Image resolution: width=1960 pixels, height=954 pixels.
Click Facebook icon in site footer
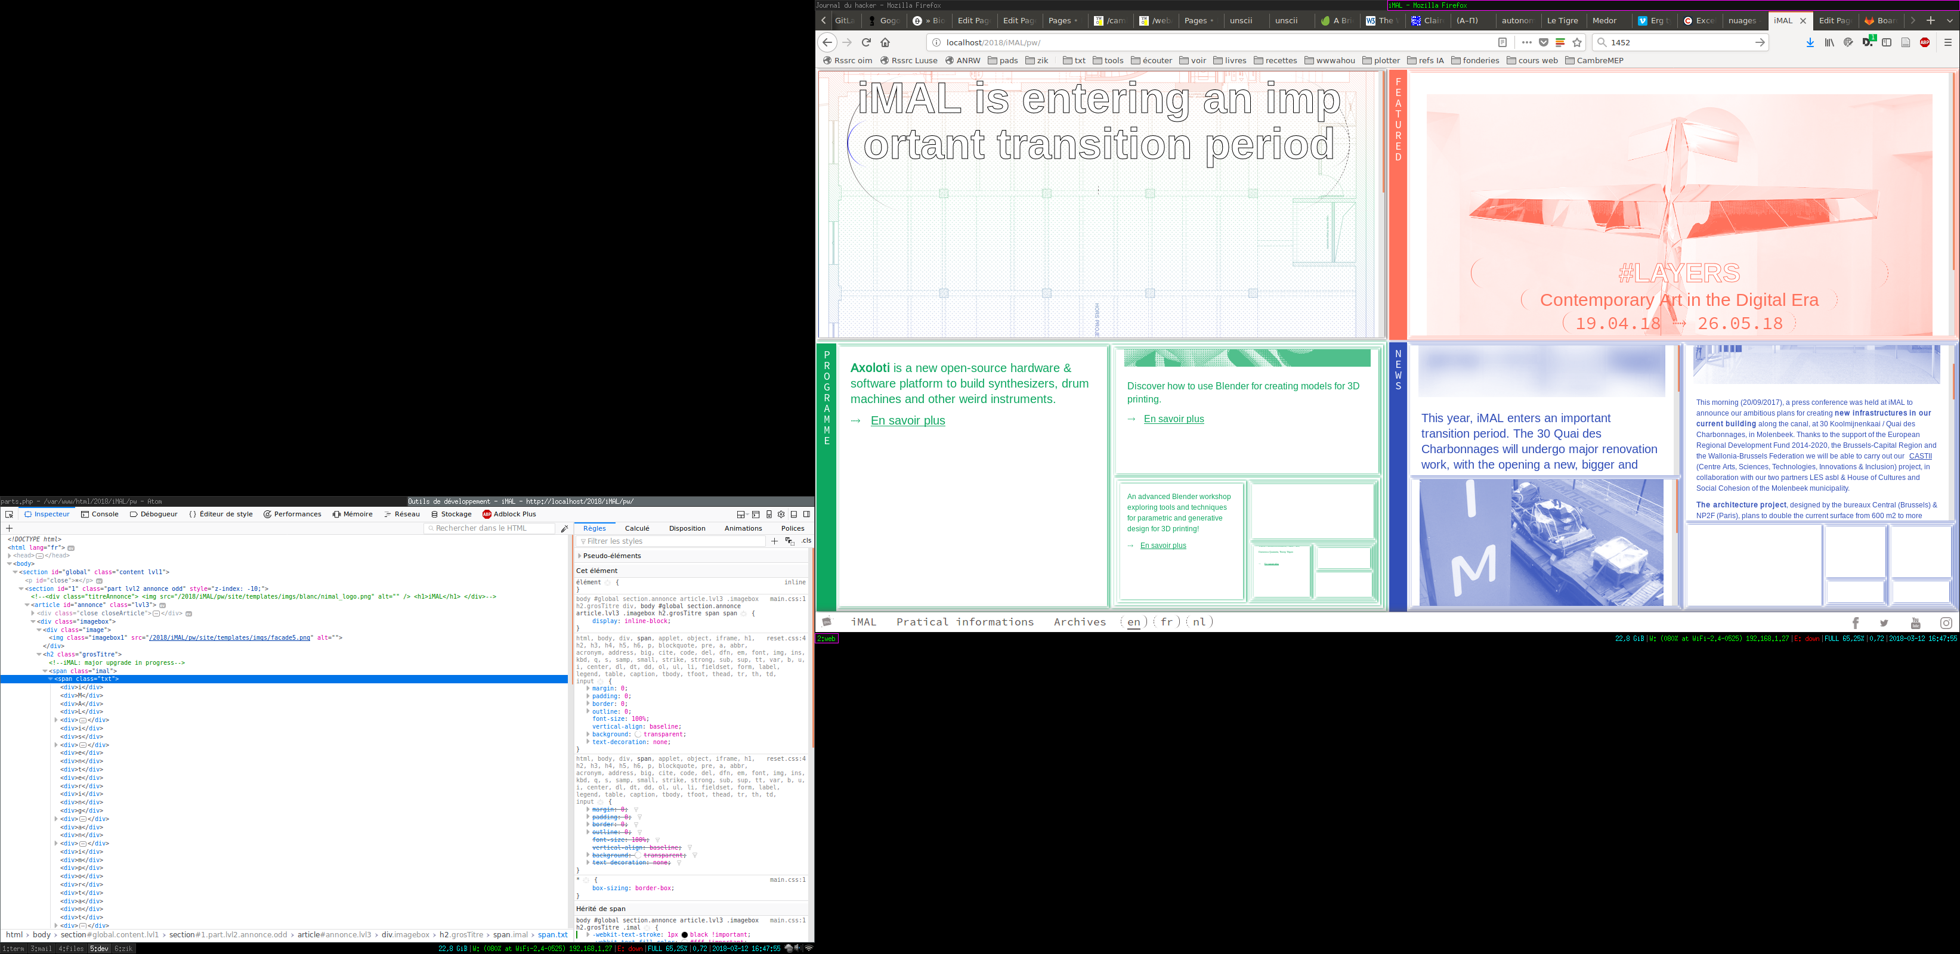click(1855, 623)
